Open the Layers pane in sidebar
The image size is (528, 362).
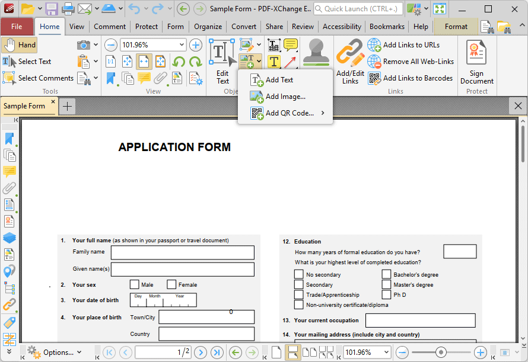point(9,238)
